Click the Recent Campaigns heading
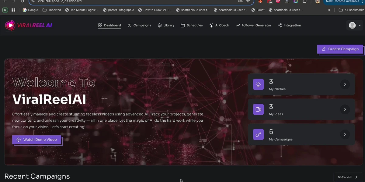Screen dimensions: 365x182 [37, 176]
